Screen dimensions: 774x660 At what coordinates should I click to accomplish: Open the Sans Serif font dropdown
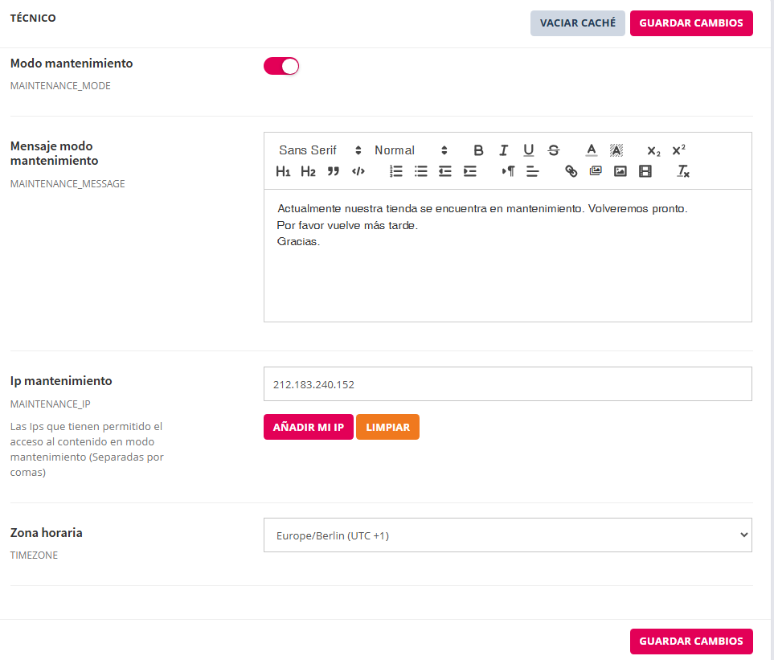tap(320, 150)
